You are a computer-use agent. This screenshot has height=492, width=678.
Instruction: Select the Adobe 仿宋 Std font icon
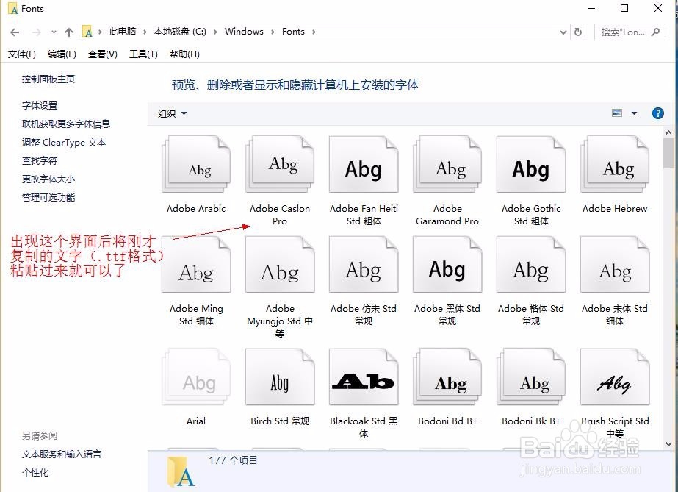[364, 265]
